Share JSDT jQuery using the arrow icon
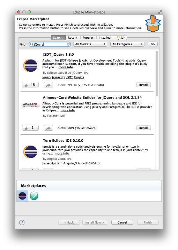This screenshot has width=178, height=250. 49,85
